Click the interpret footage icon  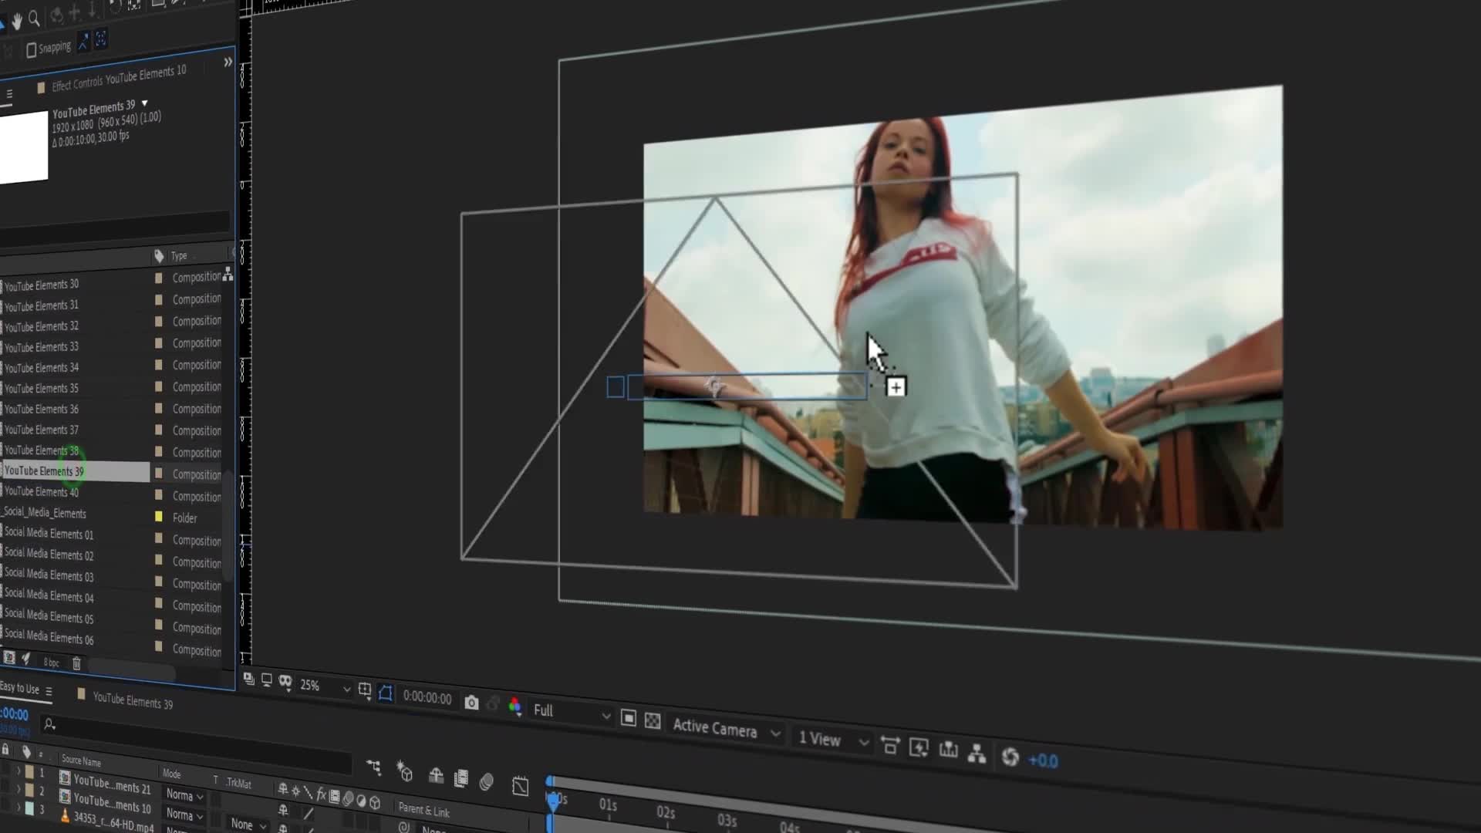(x=9, y=658)
